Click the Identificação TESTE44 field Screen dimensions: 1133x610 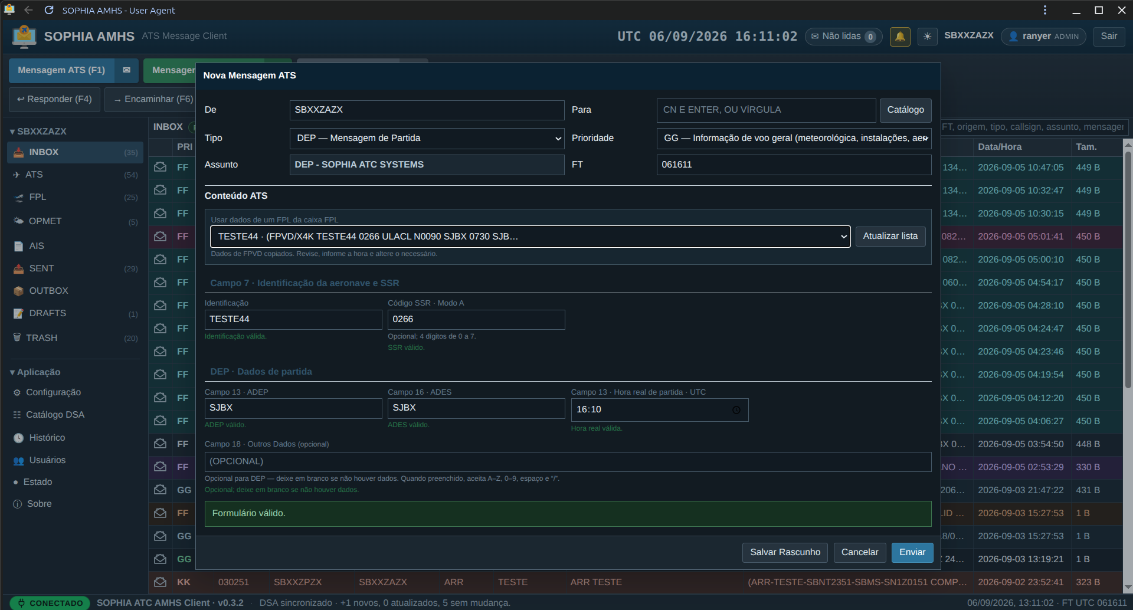click(x=293, y=320)
